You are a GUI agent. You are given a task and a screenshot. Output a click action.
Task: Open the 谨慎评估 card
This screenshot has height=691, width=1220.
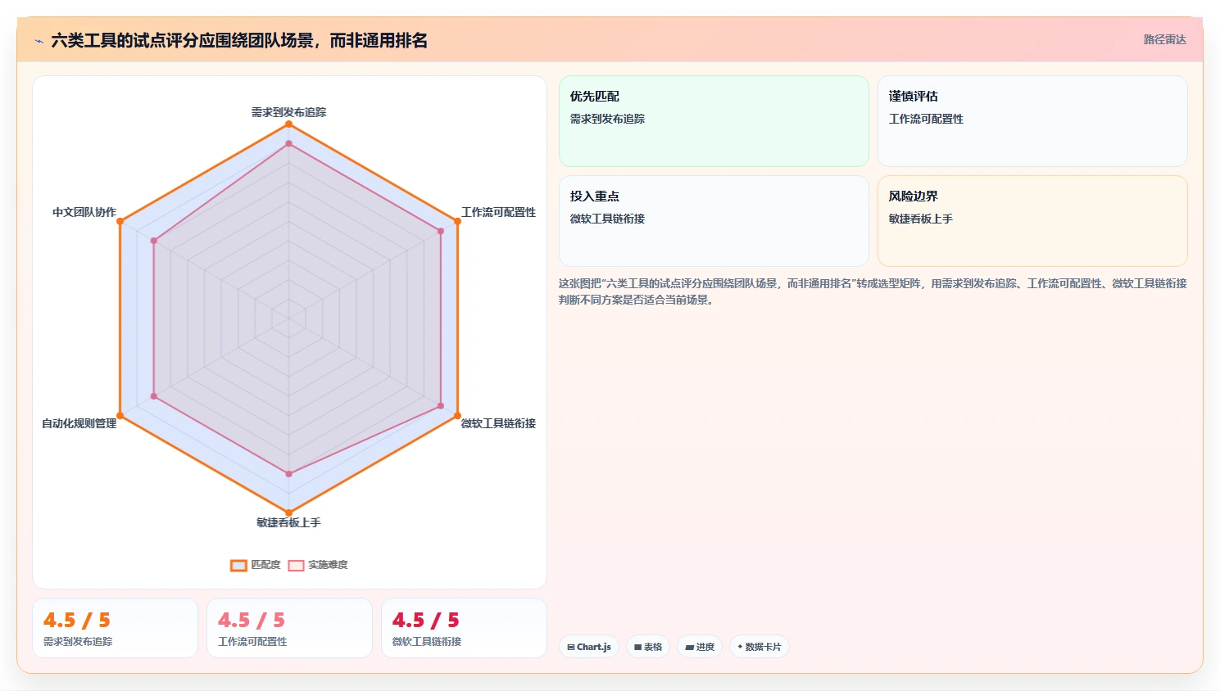point(1032,121)
